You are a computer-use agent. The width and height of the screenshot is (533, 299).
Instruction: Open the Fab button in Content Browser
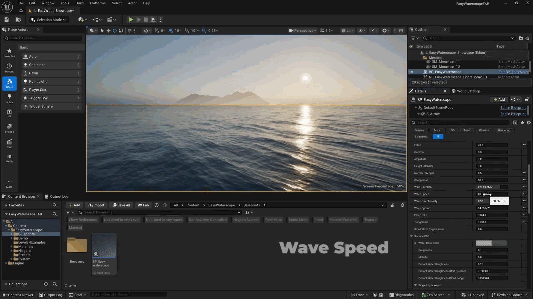point(143,205)
